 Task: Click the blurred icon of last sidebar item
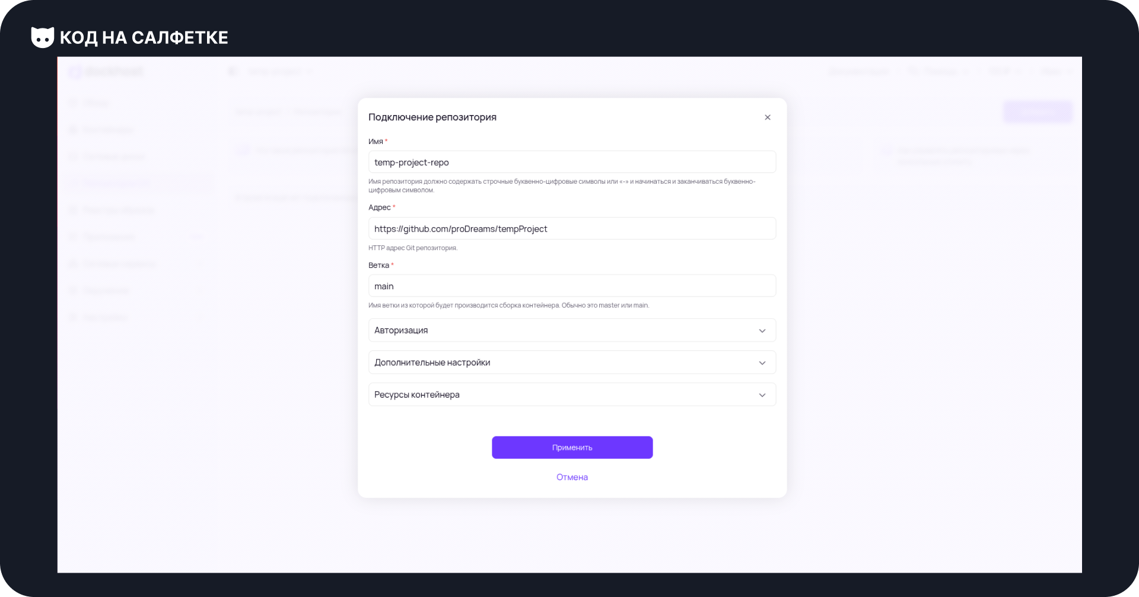tap(74, 317)
